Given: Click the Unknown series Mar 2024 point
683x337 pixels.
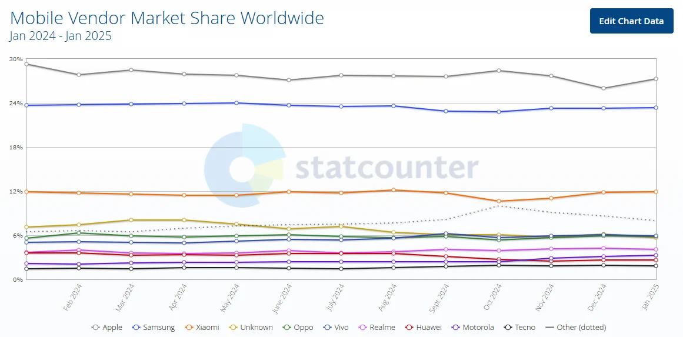Looking at the screenshot, I should pyautogui.click(x=131, y=220).
